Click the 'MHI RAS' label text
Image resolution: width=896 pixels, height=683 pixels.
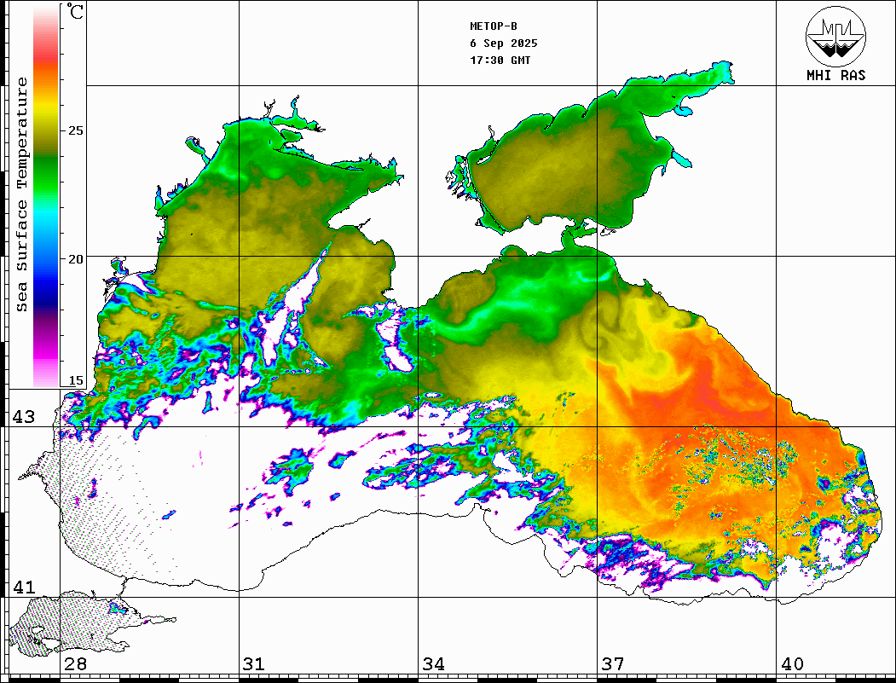point(835,75)
